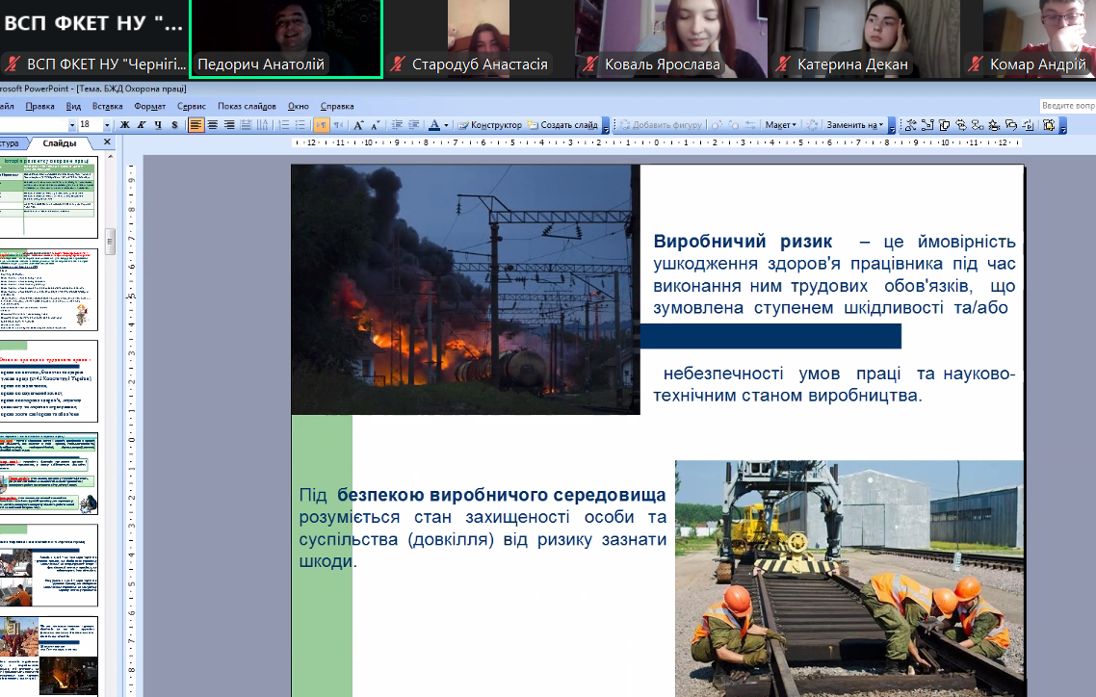Open the Показ слайдов menu
The image size is (1096, 697).
pos(247,106)
